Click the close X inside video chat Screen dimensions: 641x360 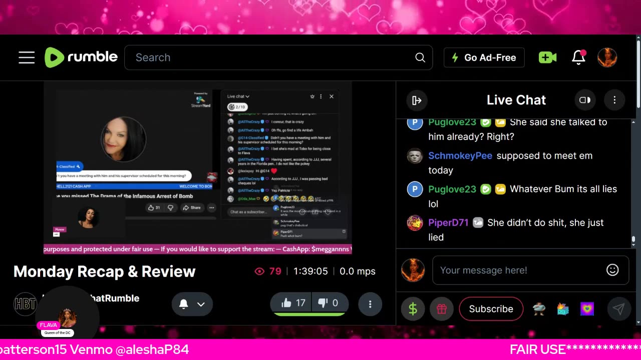332,96
